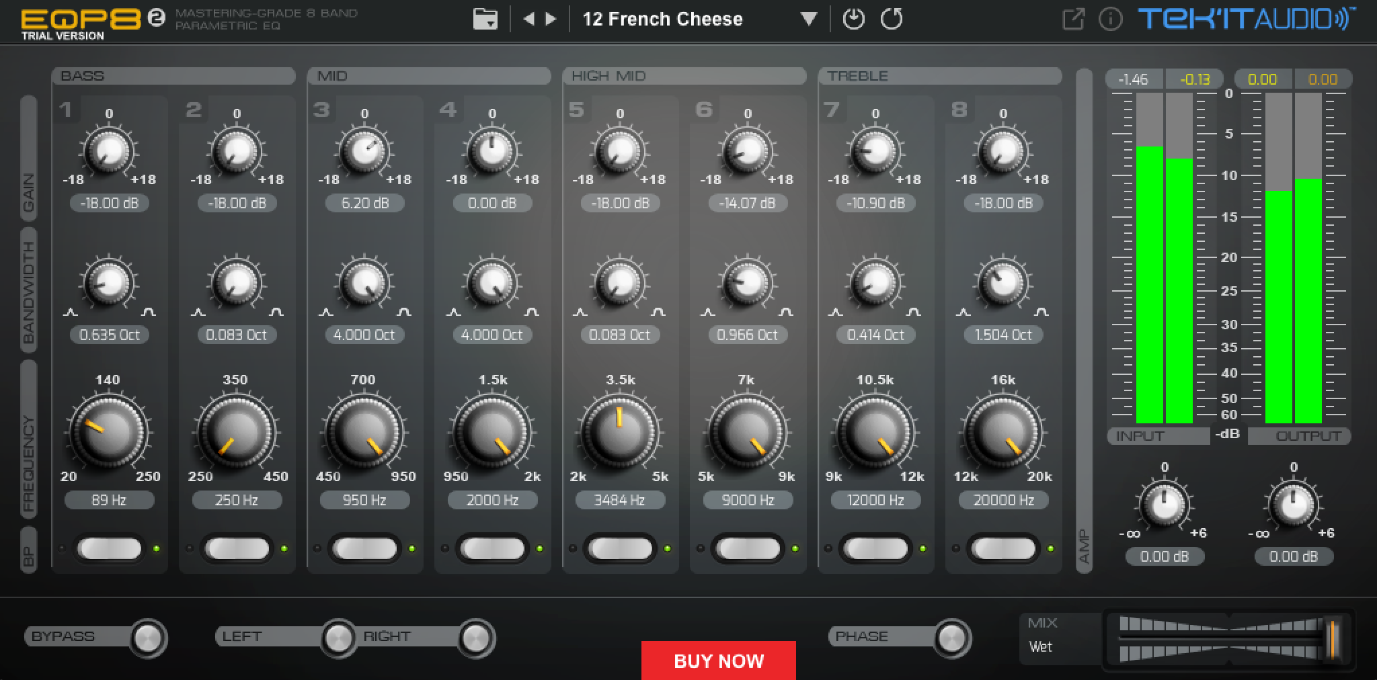The height and width of the screenshot is (680, 1377).
Task: Open the external window pop-out icon
Action: (1073, 19)
